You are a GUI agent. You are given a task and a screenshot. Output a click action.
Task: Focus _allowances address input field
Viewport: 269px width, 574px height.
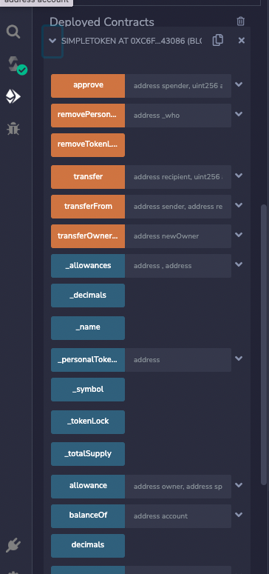pyautogui.click(x=178, y=266)
